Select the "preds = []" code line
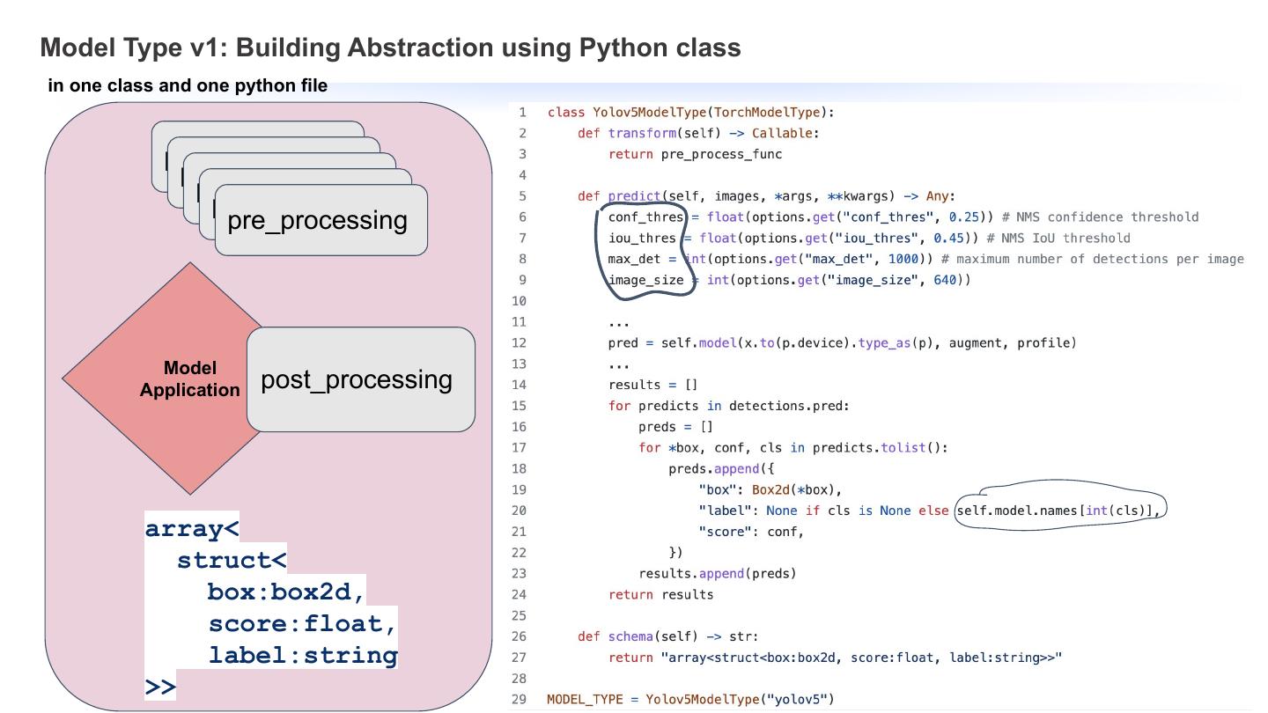 pos(675,427)
